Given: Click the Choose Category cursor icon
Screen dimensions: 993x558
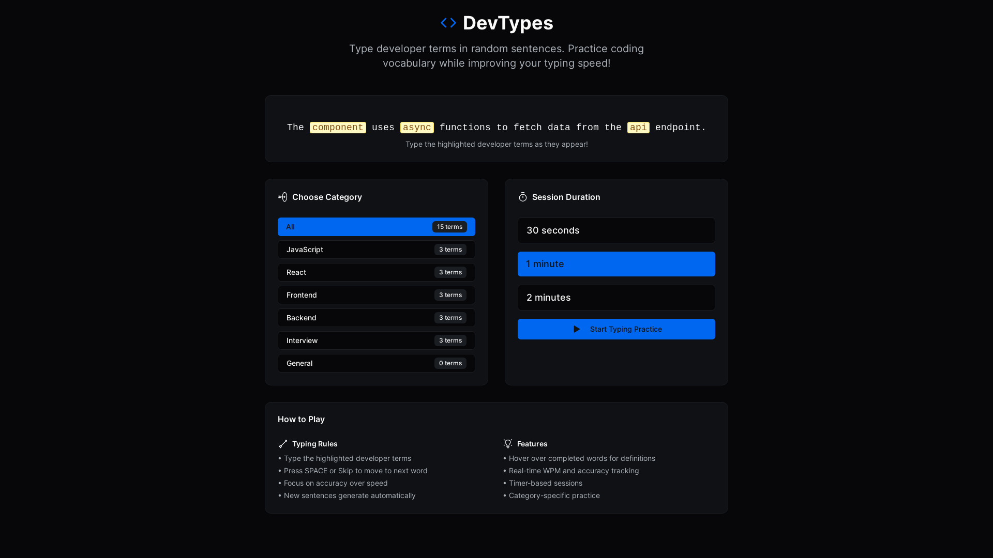Looking at the screenshot, I should tap(283, 197).
